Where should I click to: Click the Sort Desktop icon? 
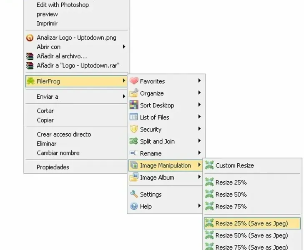(134, 105)
